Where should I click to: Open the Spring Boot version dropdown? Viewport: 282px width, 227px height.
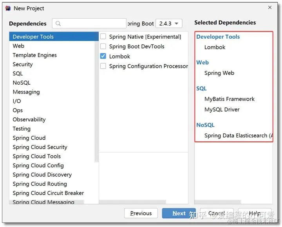(x=169, y=23)
